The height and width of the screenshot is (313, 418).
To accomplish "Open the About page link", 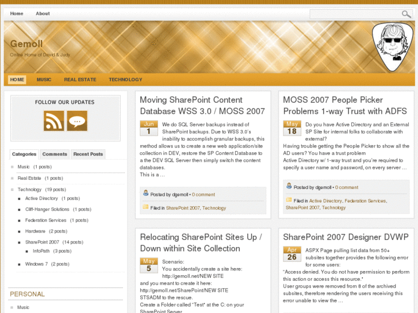I will 43,14.
